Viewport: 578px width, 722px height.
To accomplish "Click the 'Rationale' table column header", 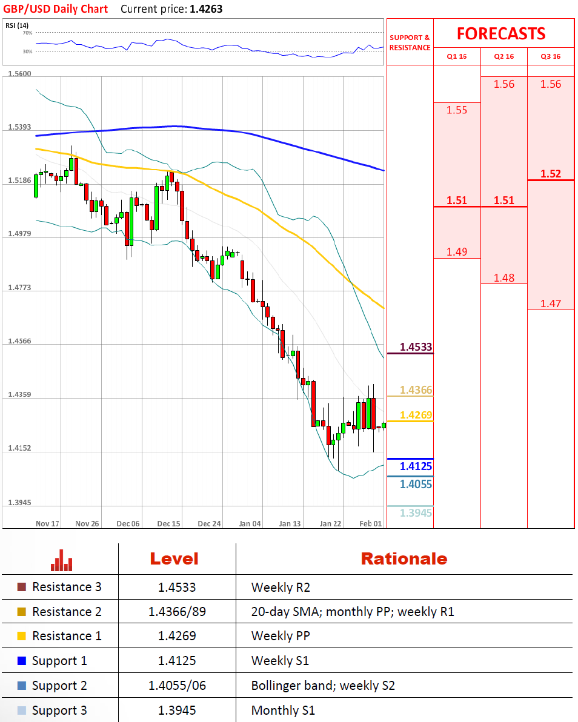I will 404,558.
